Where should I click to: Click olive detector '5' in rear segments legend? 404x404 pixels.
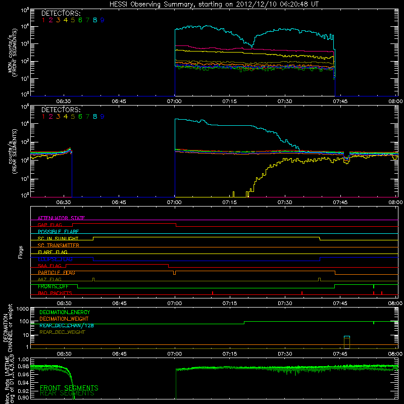(73, 117)
